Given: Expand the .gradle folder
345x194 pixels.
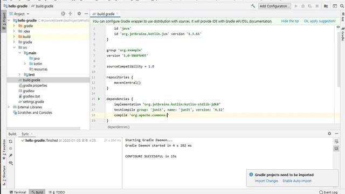Looking at the screenshot, I should pos(14,26).
